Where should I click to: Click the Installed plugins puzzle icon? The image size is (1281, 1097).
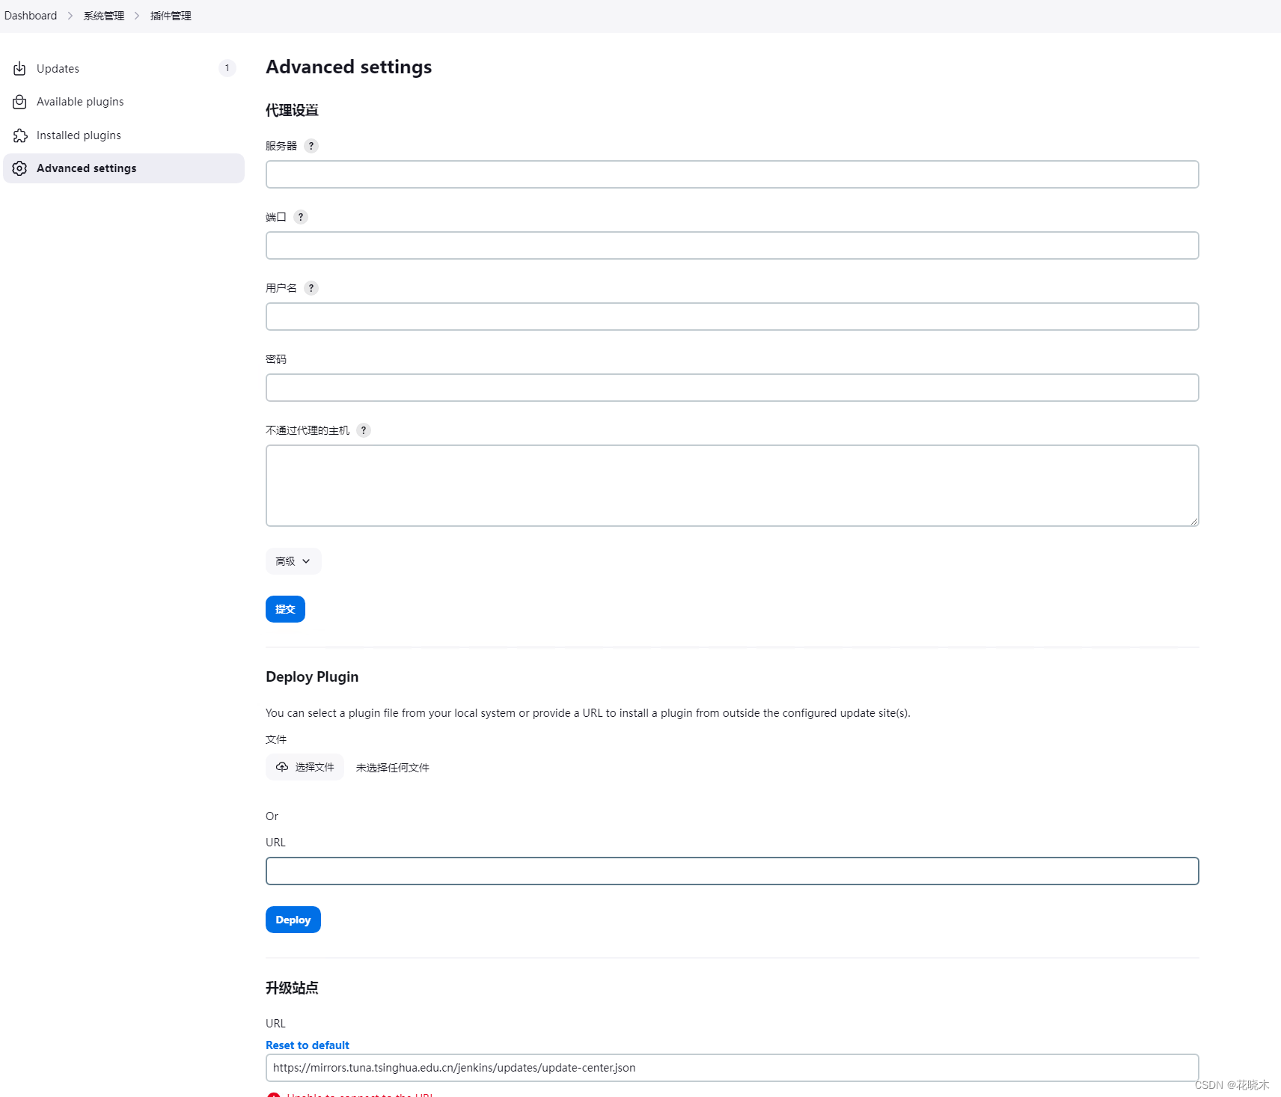[x=19, y=135]
